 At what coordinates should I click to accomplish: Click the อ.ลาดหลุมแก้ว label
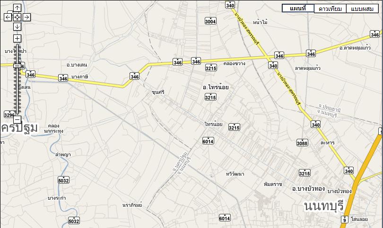point(355,48)
